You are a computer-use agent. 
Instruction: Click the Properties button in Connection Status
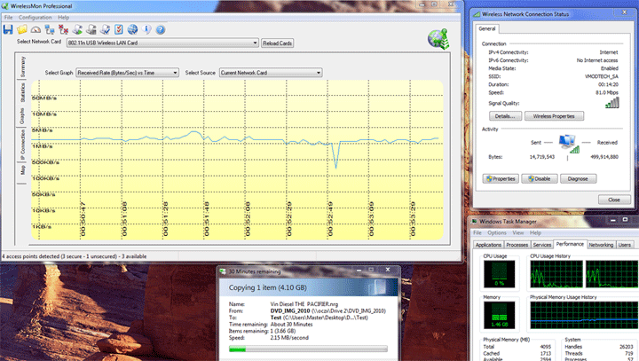click(x=501, y=178)
